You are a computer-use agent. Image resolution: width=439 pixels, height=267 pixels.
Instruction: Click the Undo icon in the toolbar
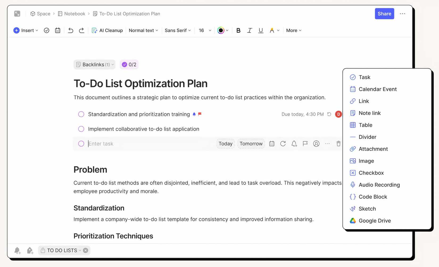pyautogui.click(x=71, y=30)
